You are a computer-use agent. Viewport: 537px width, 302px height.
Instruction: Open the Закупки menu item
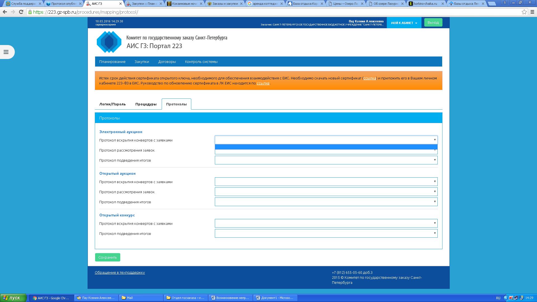pyautogui.click(x=142, y=62)
